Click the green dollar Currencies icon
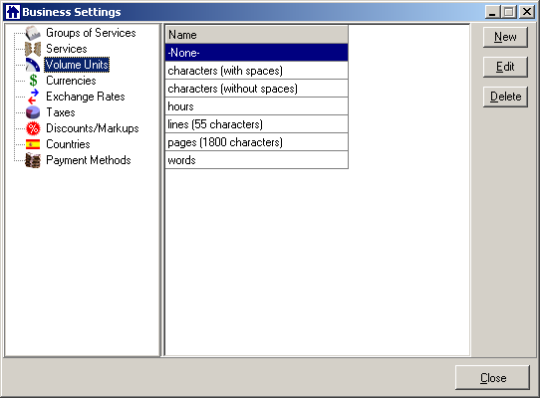 [33, 81]
